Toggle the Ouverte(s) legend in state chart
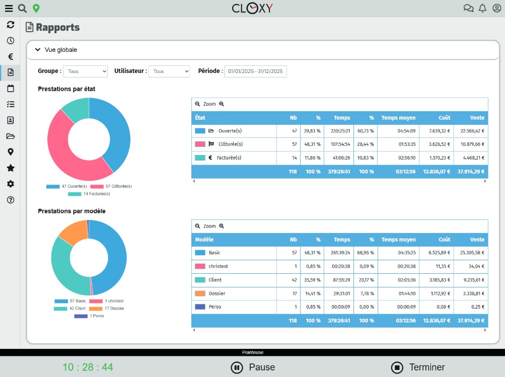Image resolution: width=505 pixels, height=377 pixels. (68, 186)
